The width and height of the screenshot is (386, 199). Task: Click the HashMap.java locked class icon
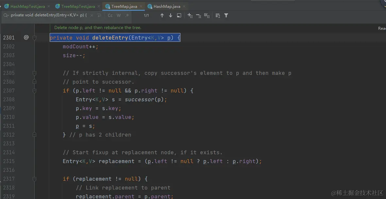click(x=150, y=7)
